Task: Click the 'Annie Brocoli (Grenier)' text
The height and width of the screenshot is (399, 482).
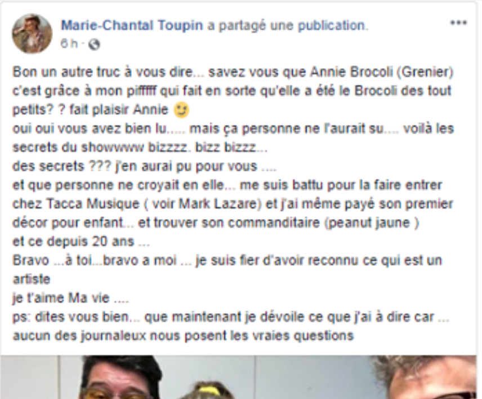Action: pyautogui.click(x=382, y=72)
